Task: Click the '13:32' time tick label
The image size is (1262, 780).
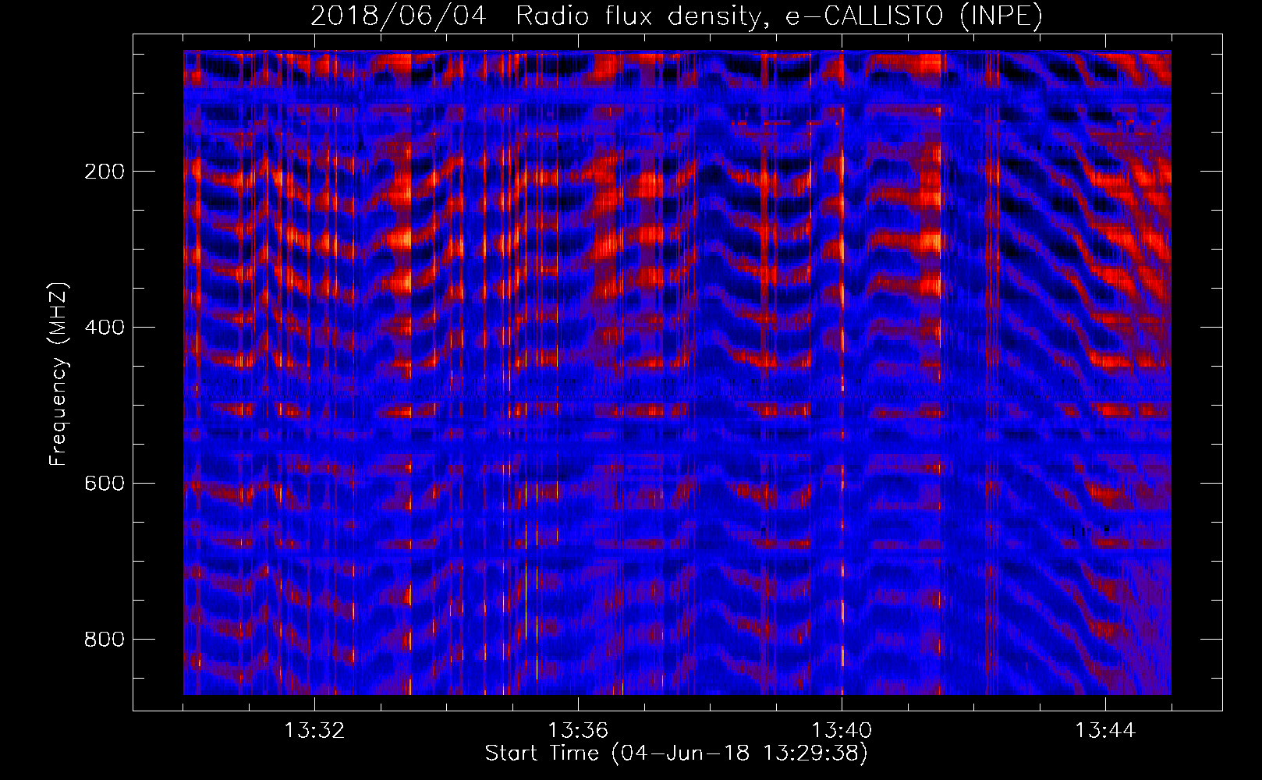Action: (314, 731)
